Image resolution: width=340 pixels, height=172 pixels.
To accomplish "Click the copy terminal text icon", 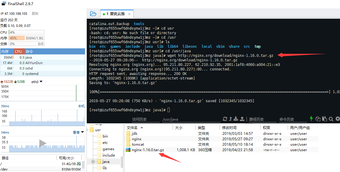I will click(318, 119).
